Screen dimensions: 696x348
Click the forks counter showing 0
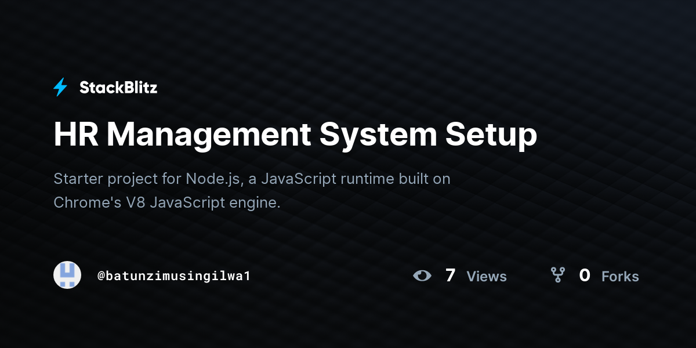click(x=585, y=275)
